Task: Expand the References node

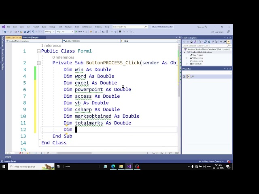Action: click(187, 58)
